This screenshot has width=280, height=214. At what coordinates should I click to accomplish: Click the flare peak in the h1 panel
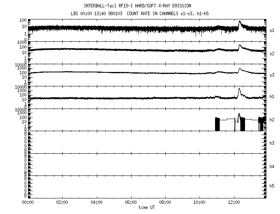pos(240,89)
